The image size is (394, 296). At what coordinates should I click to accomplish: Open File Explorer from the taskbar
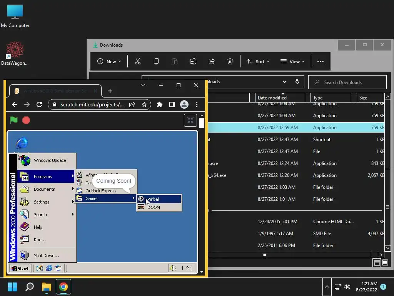coord(47,287)
